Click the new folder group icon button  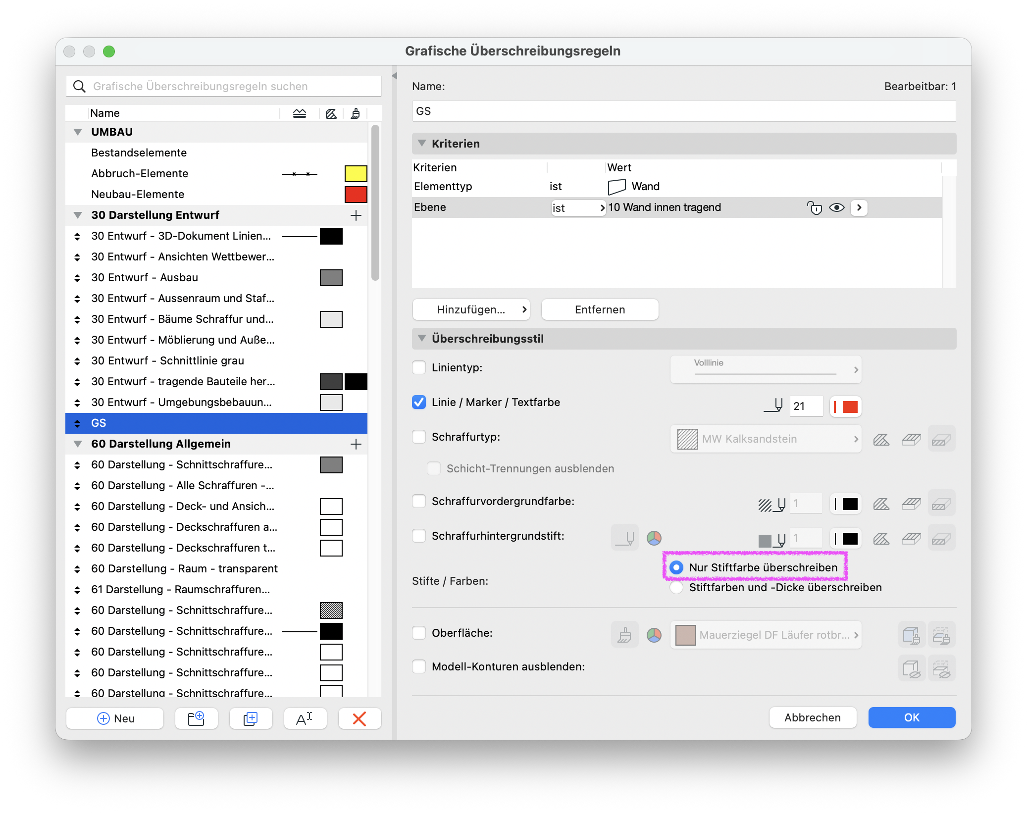197,718
